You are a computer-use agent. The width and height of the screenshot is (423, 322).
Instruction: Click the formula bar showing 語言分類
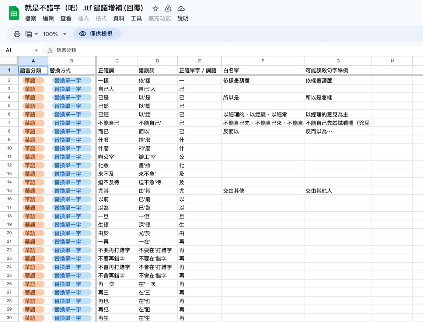click(211, 50)
